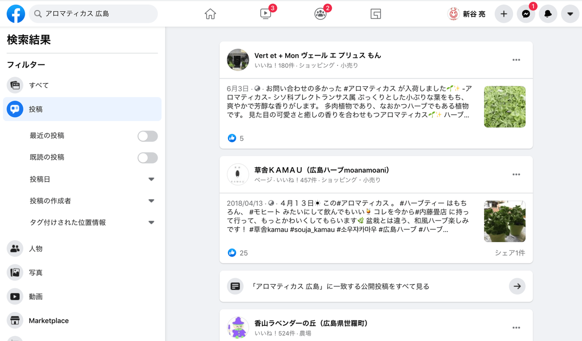
Task: Open options menu on the Vert et + Mon post
Action: point(516,59)
